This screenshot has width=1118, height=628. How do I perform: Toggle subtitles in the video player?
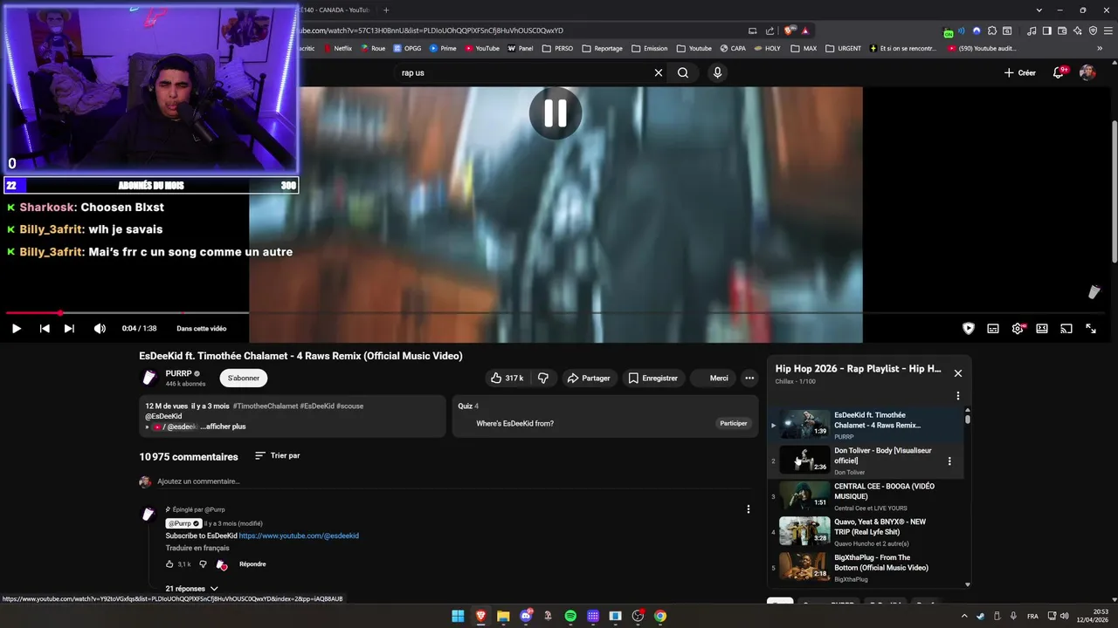993,329
